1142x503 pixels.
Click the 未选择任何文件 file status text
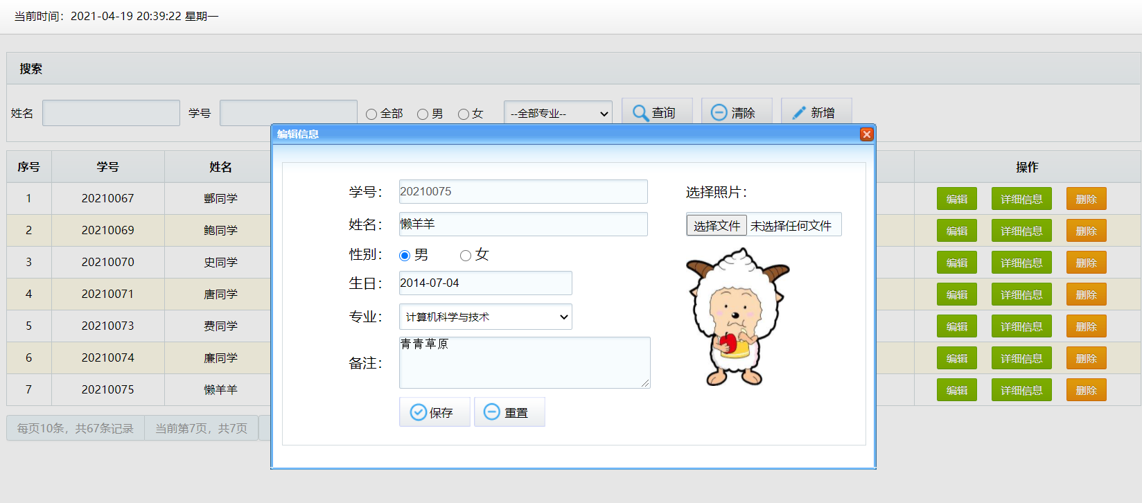[x=791, y=226]
